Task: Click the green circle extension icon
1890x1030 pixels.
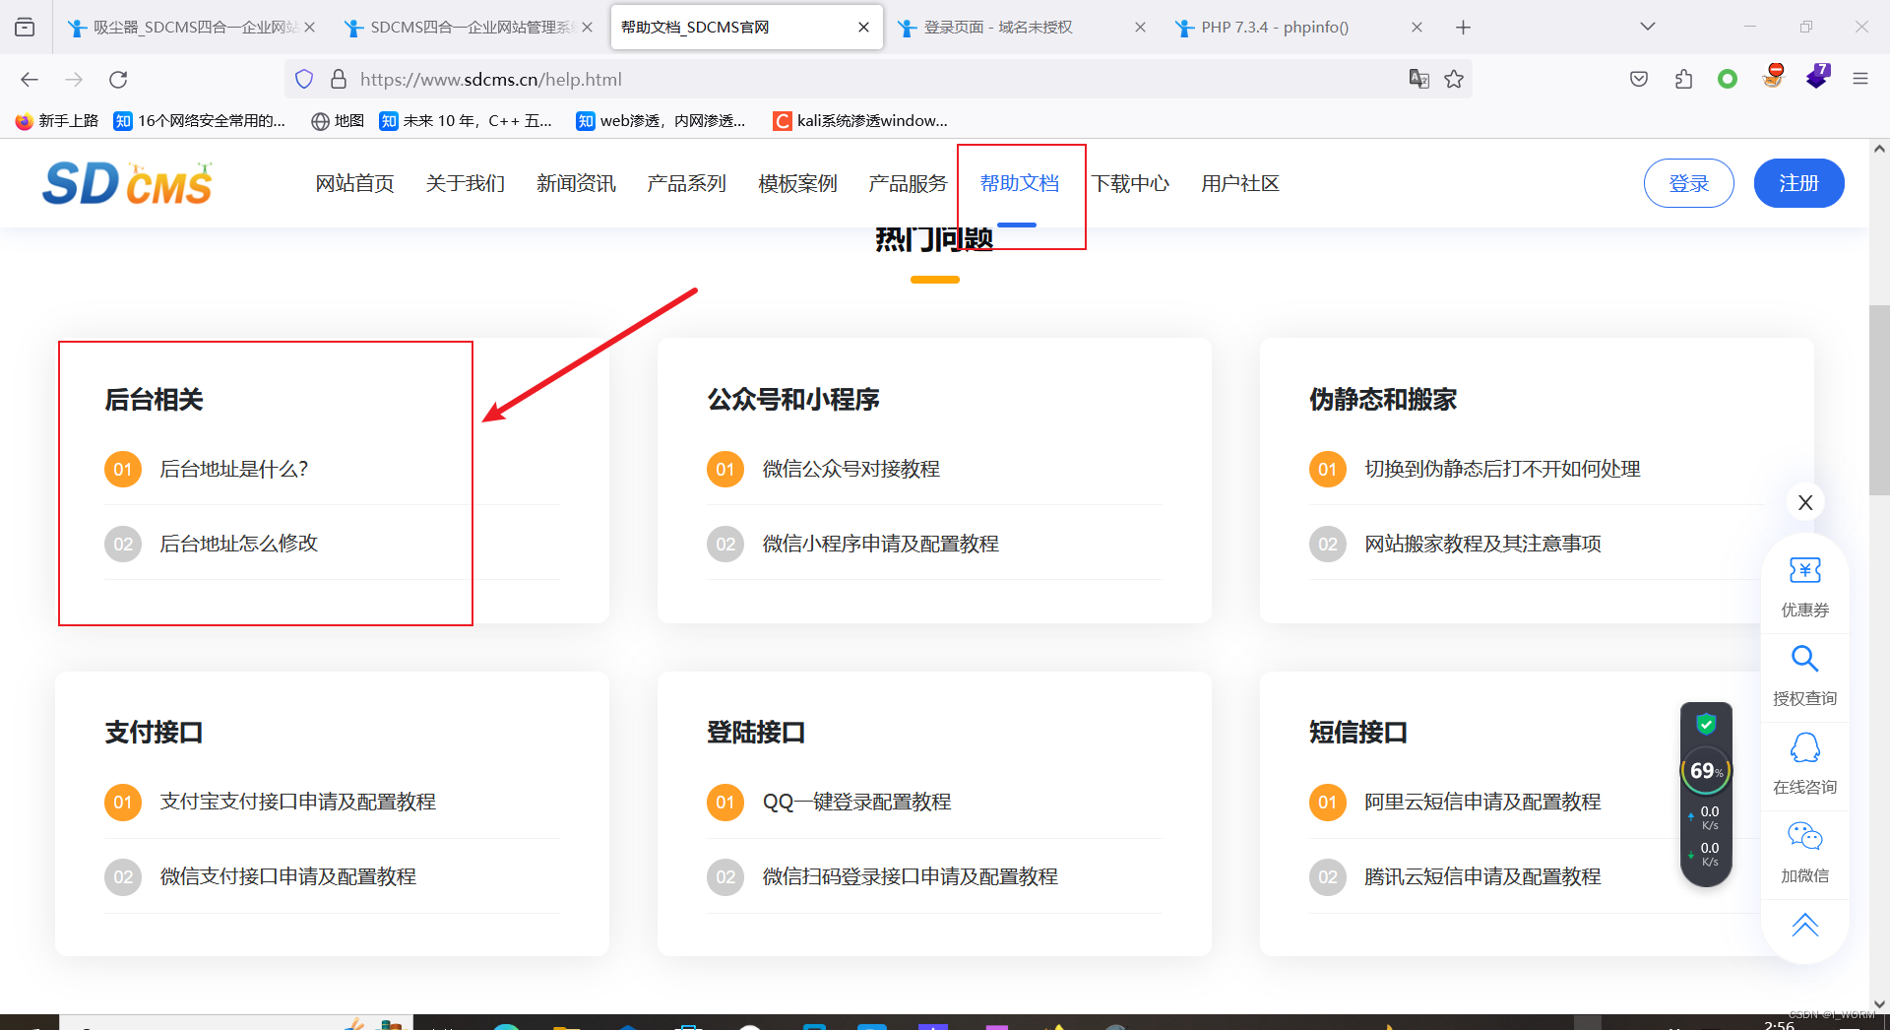Action: pyautogui.click(x=1728, y=79)
